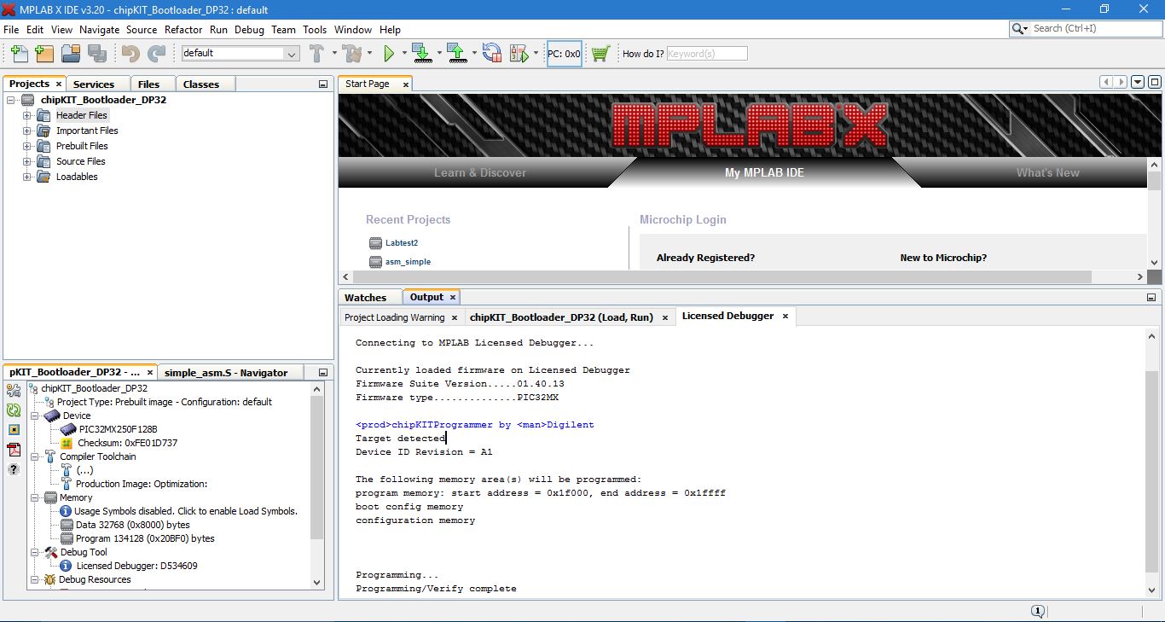Expand the Source Files folder node

27,161
